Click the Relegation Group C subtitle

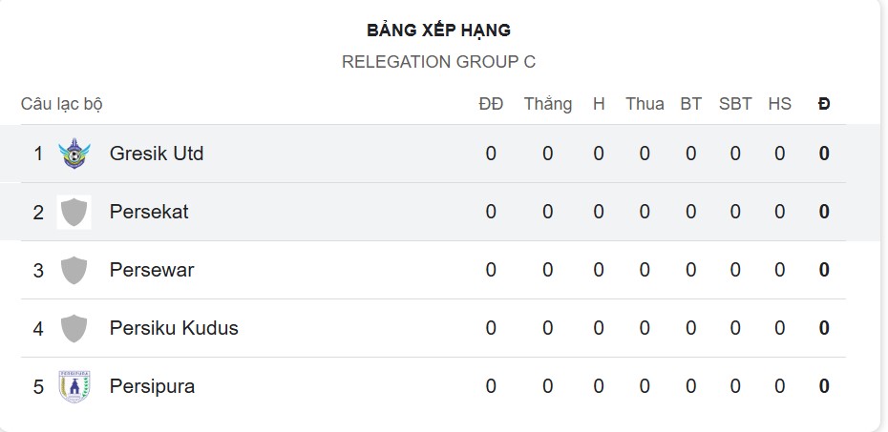point(438,62)
